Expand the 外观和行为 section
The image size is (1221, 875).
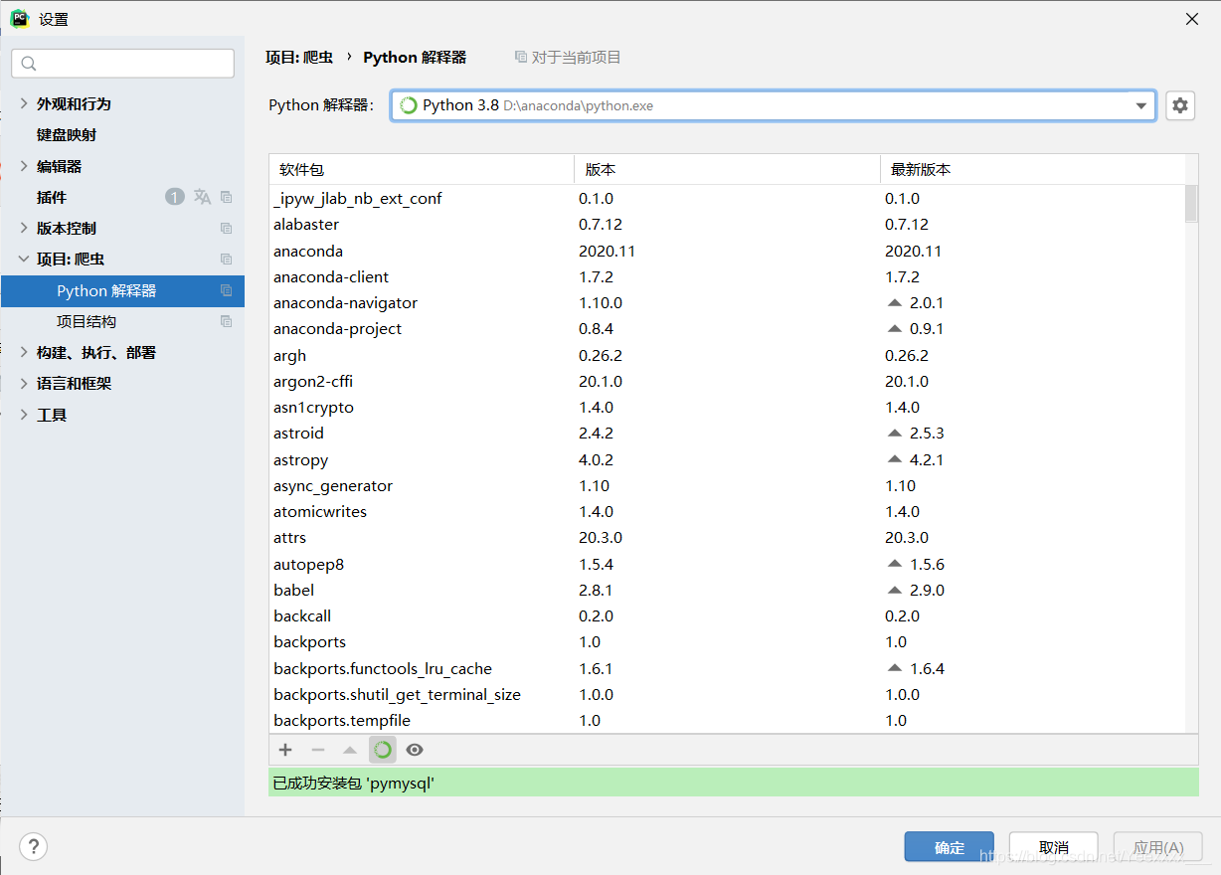tap(24, 103)
